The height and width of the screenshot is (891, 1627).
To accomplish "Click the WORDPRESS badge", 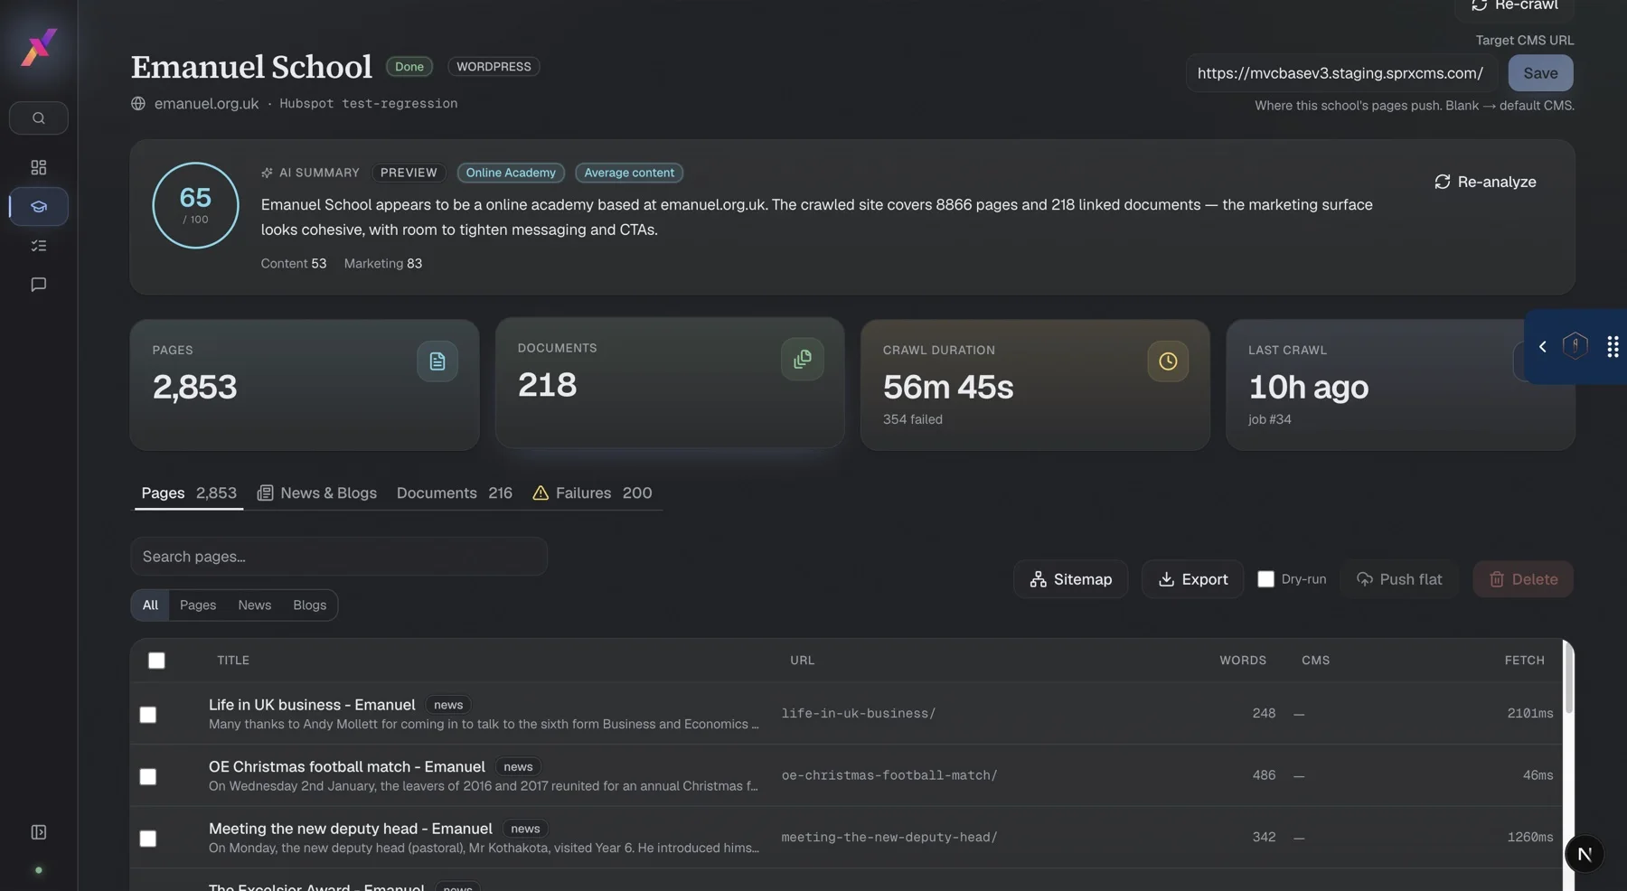I will point(494,67).
